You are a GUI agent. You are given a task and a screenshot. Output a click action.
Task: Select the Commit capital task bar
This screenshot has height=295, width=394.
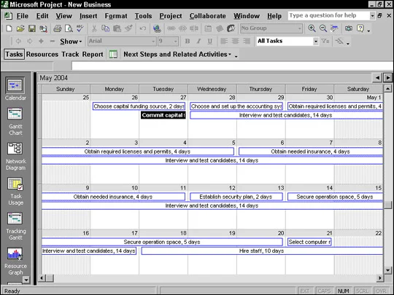[x=163, y=115]
